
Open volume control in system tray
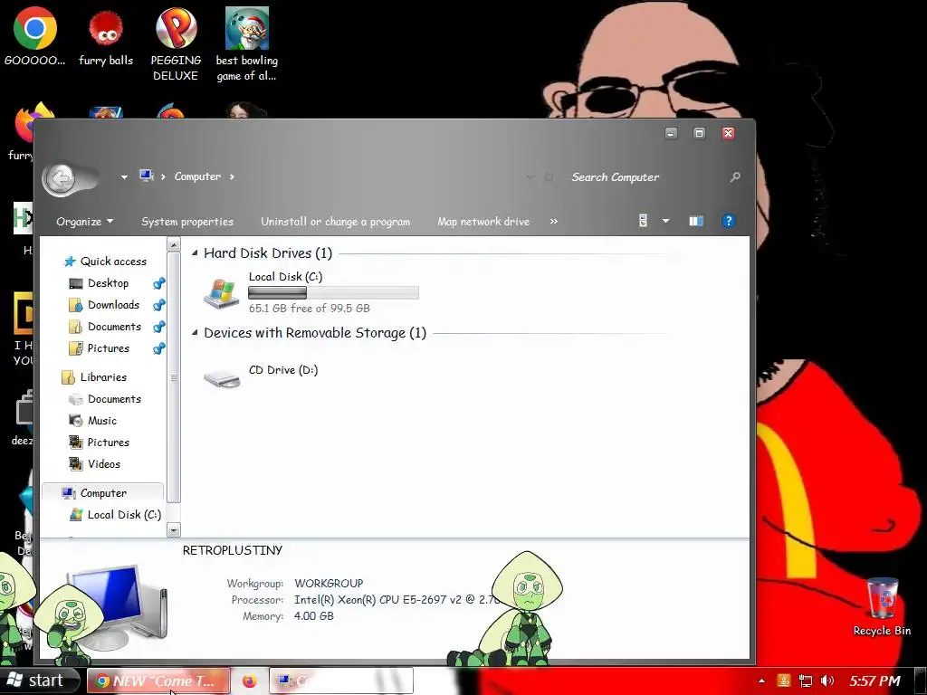827,681
